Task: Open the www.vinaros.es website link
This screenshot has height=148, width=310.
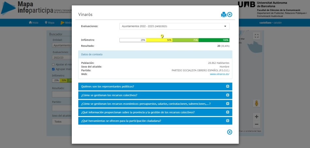Action: pos(219,74)
